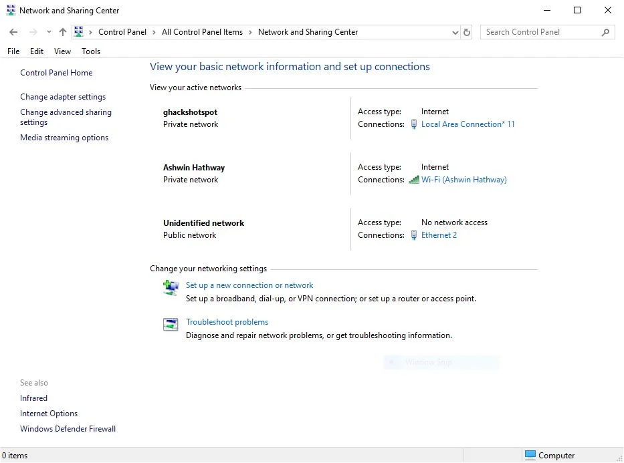The width and height of the screenshot is (624, 463).
Task: Click the search magnifier icon
Action: [x=605, y=32]
